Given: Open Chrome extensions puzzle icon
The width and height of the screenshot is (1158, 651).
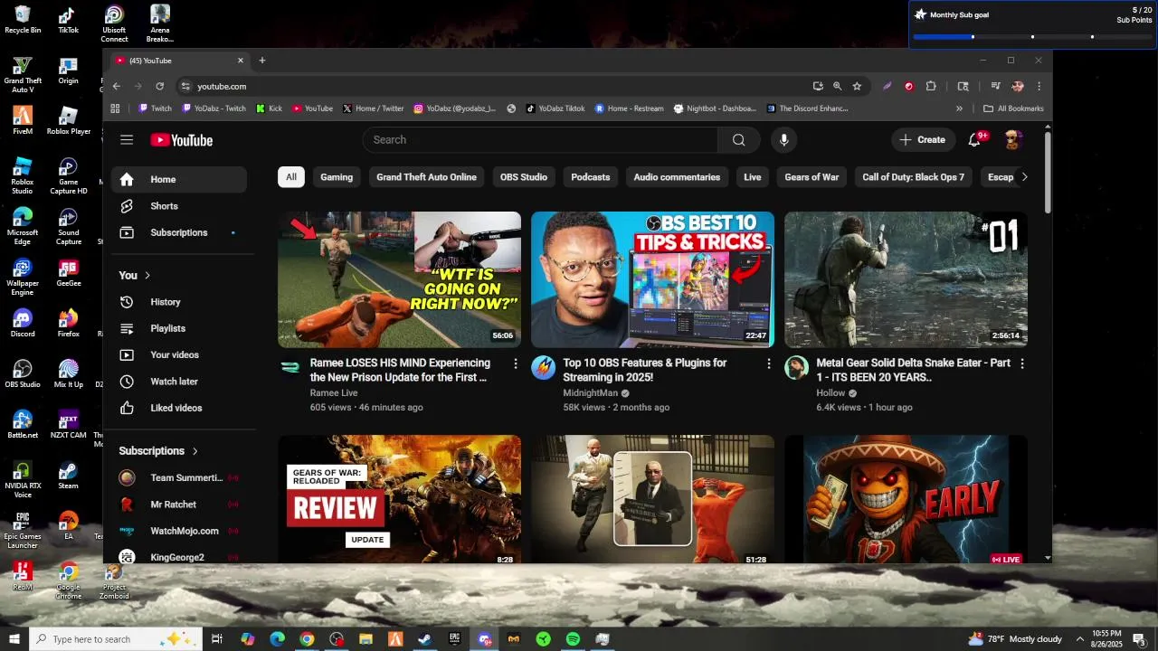Looking at the screenshot, I should pos(931,86).
